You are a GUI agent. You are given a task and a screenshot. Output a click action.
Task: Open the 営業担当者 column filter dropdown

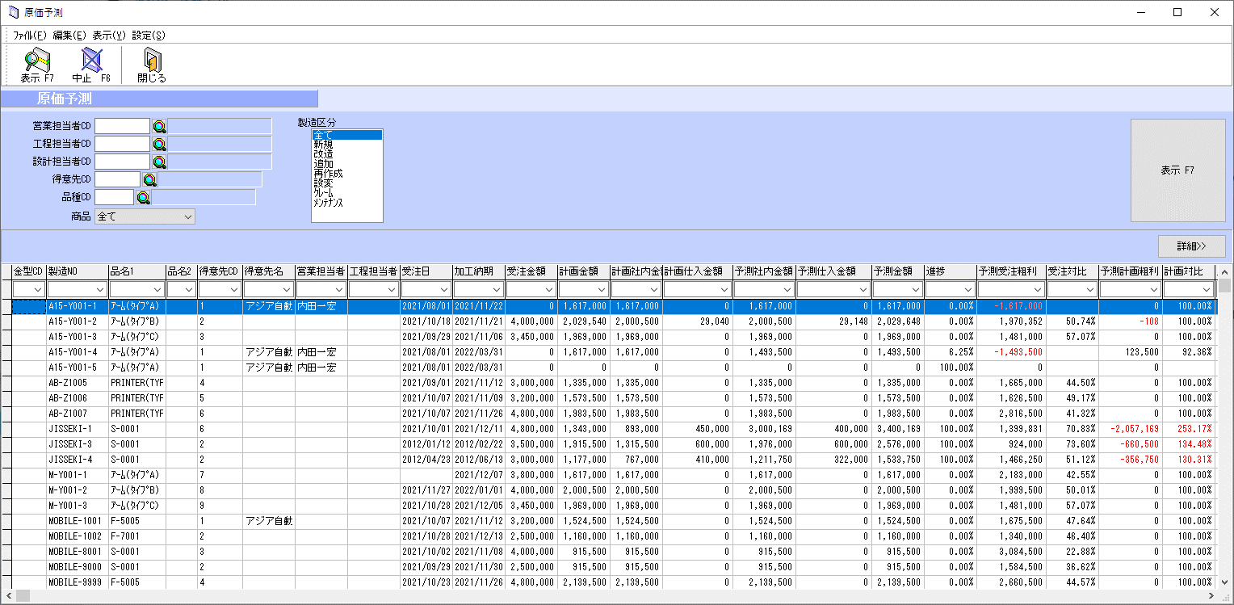coord(339,289)
